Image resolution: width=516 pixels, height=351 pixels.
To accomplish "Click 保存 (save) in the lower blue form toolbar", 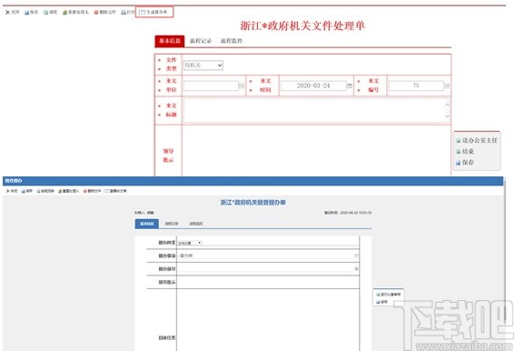I will tap(27, 191).
